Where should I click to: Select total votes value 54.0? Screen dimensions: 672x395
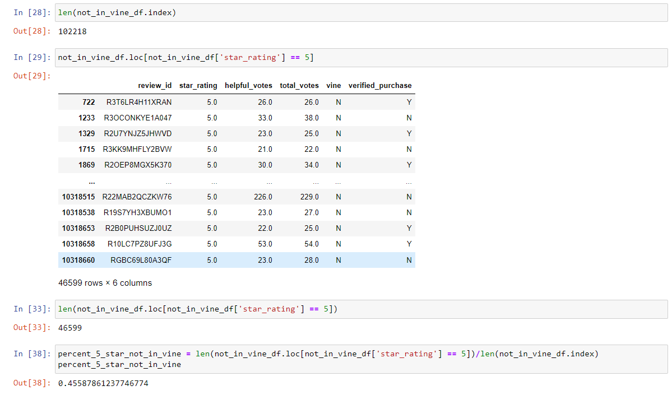pos(312,244)
